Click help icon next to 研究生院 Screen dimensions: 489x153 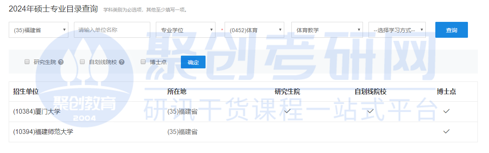(61, 62)
